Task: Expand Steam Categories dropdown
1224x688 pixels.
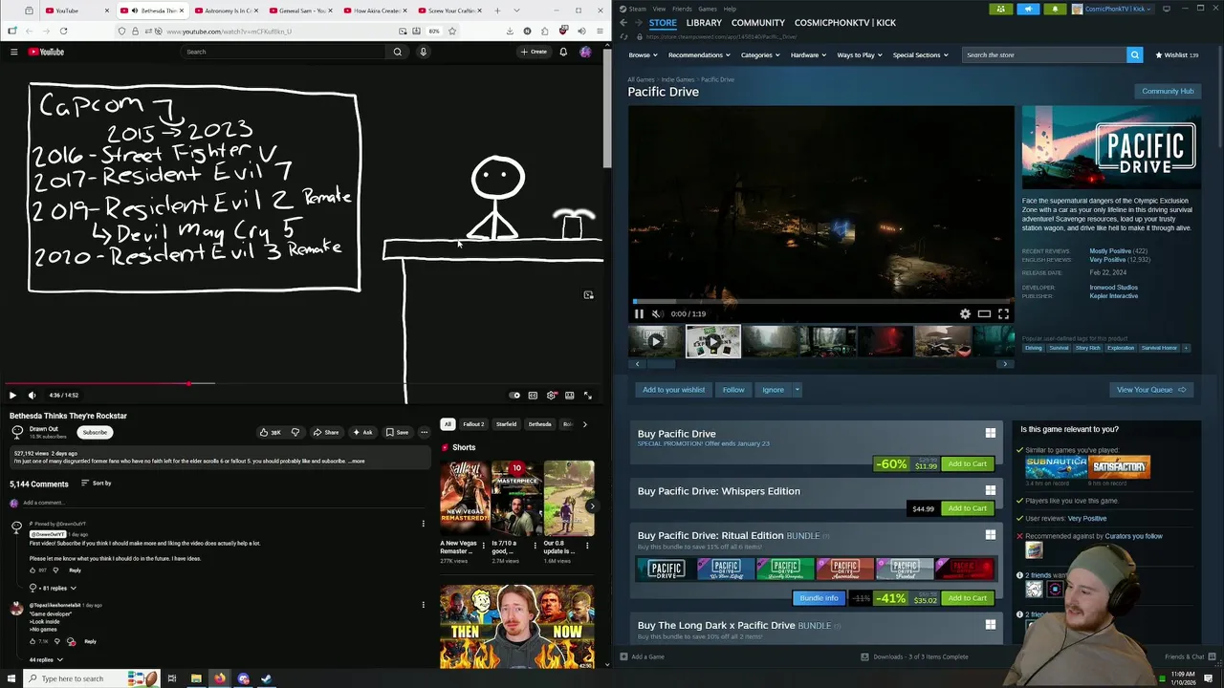Action: (760, 55)
